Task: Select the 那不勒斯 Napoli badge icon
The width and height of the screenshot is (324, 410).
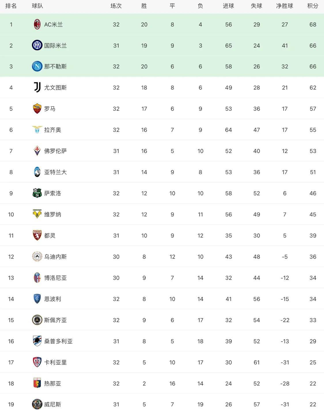Action: tap(37, 66)
